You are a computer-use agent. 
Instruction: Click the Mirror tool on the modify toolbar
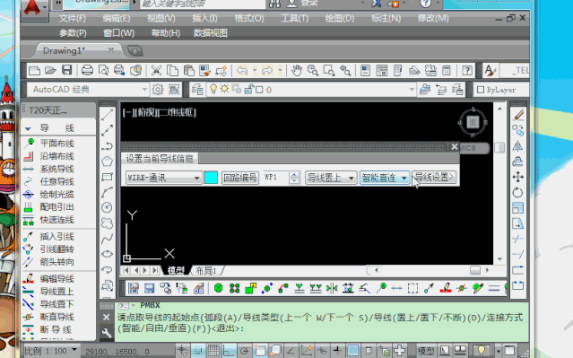[518, 146]
